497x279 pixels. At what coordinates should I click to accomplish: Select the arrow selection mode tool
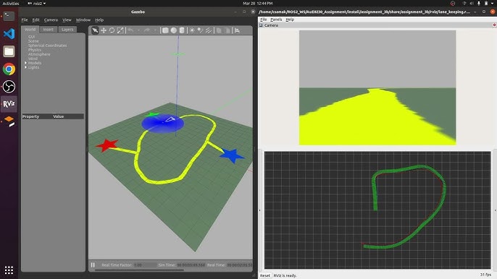[95, 30]
